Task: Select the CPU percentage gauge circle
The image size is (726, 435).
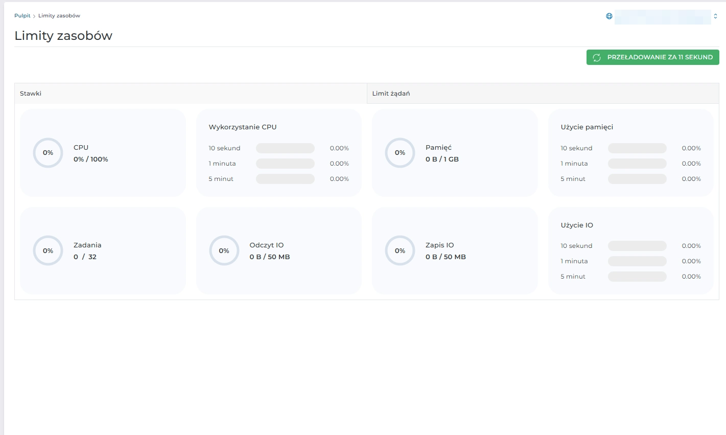Action: (48, 152)
